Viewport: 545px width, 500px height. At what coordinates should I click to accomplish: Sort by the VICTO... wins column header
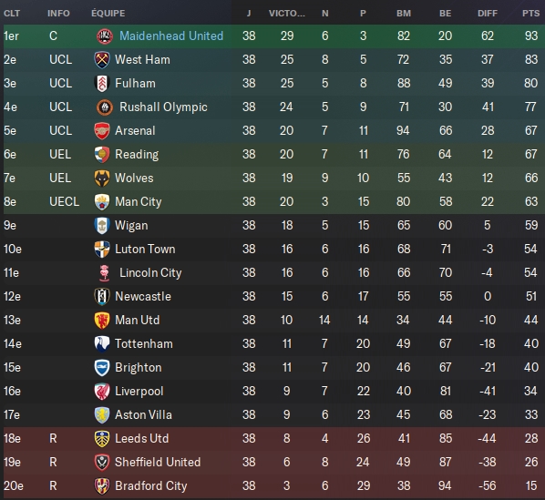pos(287,13)
